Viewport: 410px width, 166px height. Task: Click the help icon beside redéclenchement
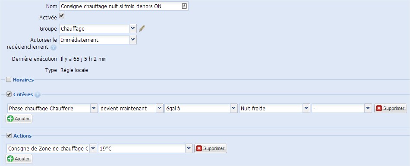point(54,47)
